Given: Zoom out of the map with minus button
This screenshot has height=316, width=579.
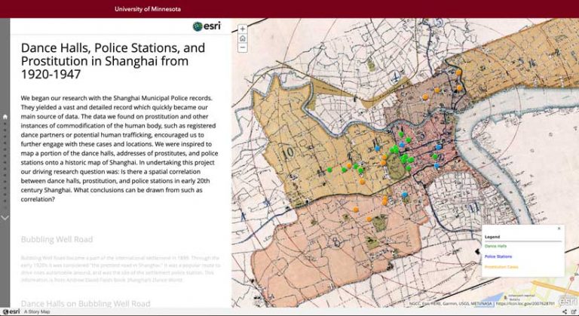Looking at the screenshot, I should pyautogui.click(x=242, y=48).
